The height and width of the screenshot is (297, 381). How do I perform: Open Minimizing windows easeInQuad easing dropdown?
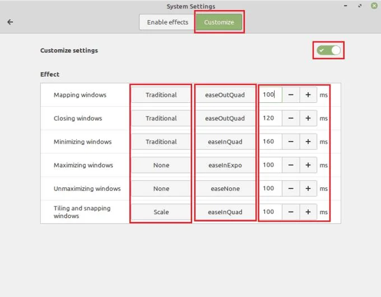(225, 142)
